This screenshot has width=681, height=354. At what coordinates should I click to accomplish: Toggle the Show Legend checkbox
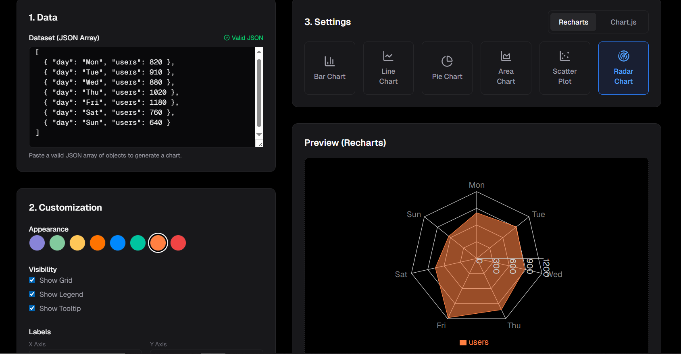click(32, 294)
